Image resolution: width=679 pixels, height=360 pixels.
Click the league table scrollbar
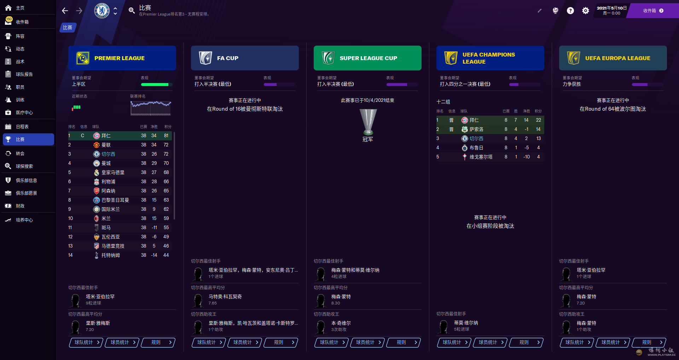tap(175, 176)
